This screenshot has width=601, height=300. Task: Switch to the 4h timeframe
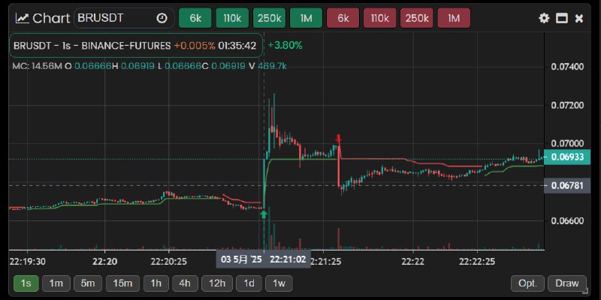[185, 283]
